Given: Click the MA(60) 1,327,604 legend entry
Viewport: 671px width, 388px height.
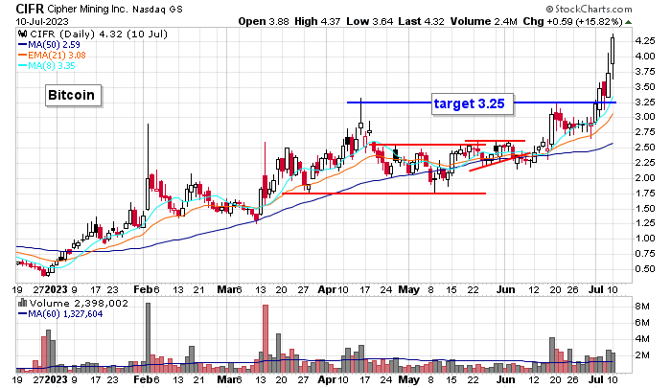Looking at the screenshot, I should pyautogui.click(x=60, y=314).
